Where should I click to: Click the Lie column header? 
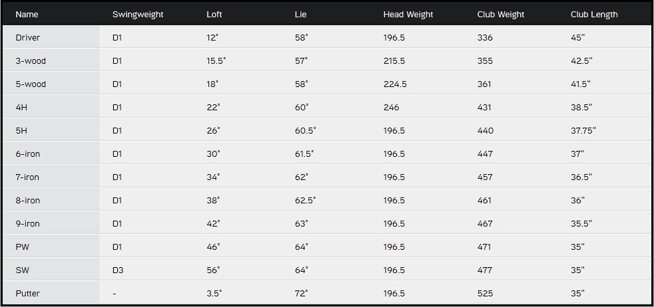click(x=300, y=14)
